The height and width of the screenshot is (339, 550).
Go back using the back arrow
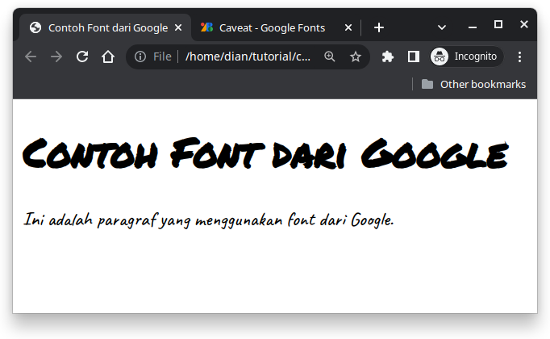pos(31,56)
